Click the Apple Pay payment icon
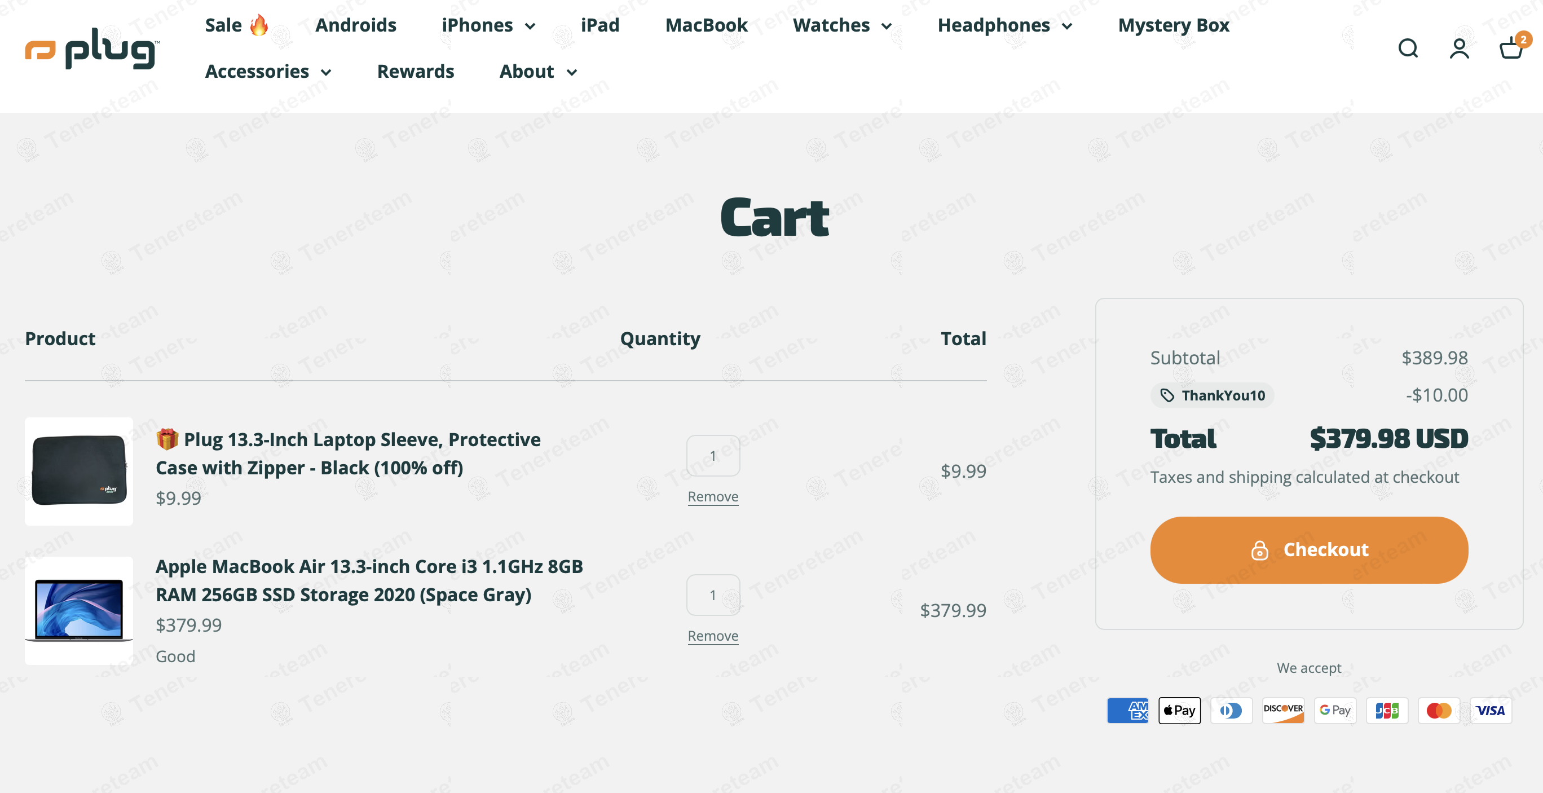1543x793 pixels. [1179, 710]
